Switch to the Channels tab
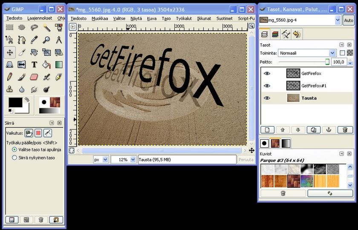 click(x=275, y=34)
